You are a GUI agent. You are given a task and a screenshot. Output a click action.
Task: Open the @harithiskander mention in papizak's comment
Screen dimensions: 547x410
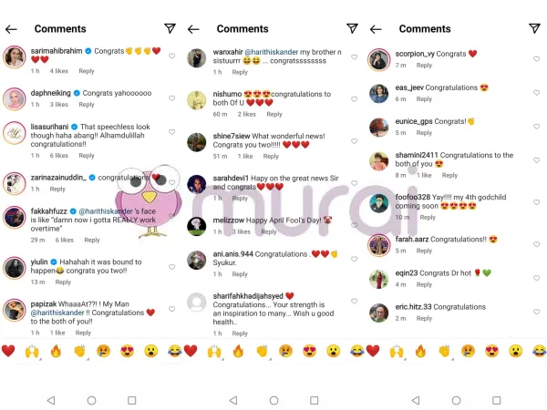pos(57,313)
